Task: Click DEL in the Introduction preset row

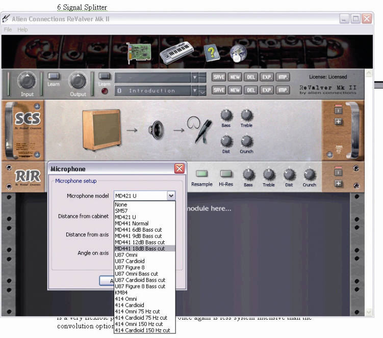Action: 251,90
